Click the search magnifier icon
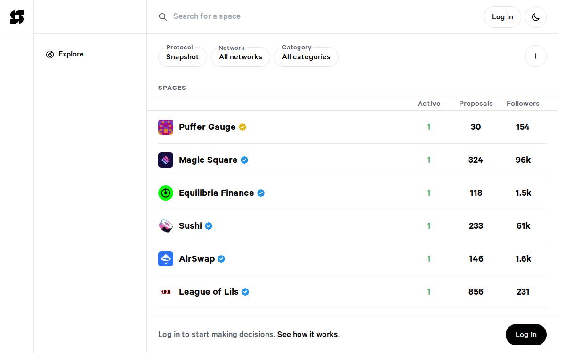This screenshot has width=565, height=353. click(163, 17)
